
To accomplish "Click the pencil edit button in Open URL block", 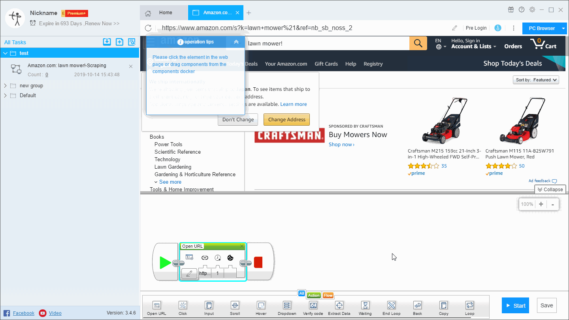I will click(x=189, y=273).
